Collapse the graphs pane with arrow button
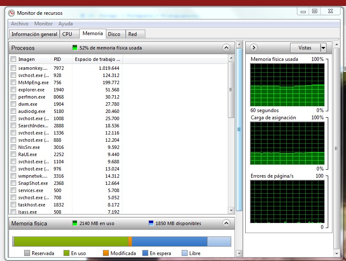Screen dimensions: 346x261 pos(254,48)
